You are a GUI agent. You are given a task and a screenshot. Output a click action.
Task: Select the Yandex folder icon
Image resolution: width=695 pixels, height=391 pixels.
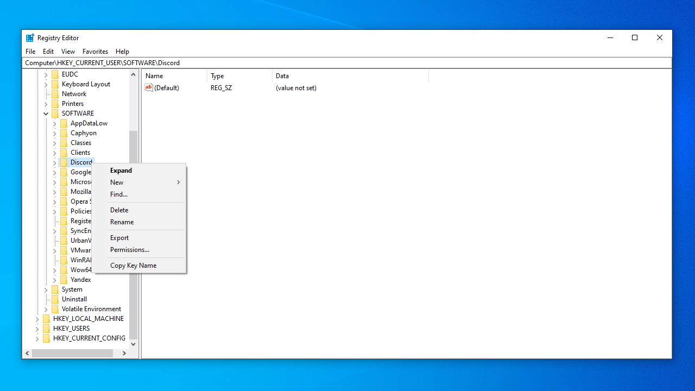tap(64, 280)
